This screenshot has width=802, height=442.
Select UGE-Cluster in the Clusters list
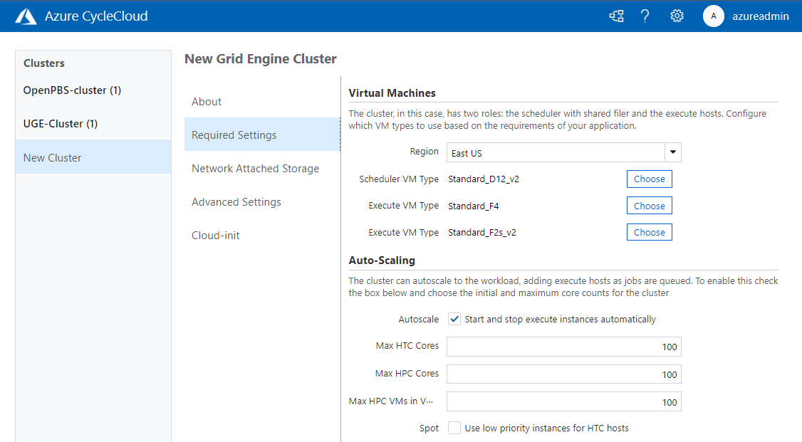(x=61, y=124)
